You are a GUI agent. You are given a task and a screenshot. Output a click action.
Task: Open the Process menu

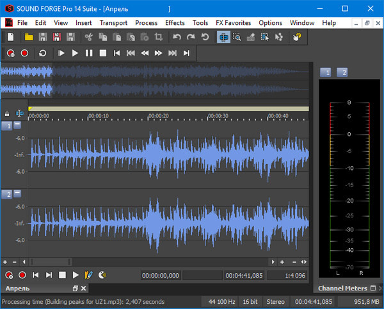146,22
